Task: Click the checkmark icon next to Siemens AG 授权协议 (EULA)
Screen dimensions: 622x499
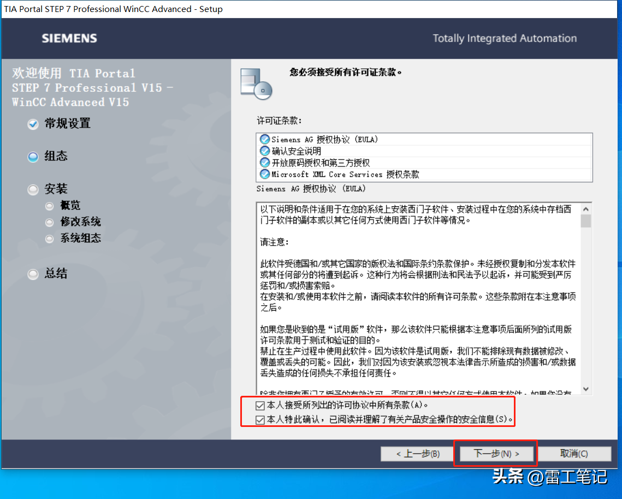Action: 265,139
